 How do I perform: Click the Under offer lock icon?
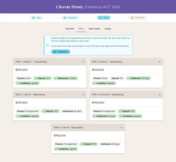pos(132,18)
